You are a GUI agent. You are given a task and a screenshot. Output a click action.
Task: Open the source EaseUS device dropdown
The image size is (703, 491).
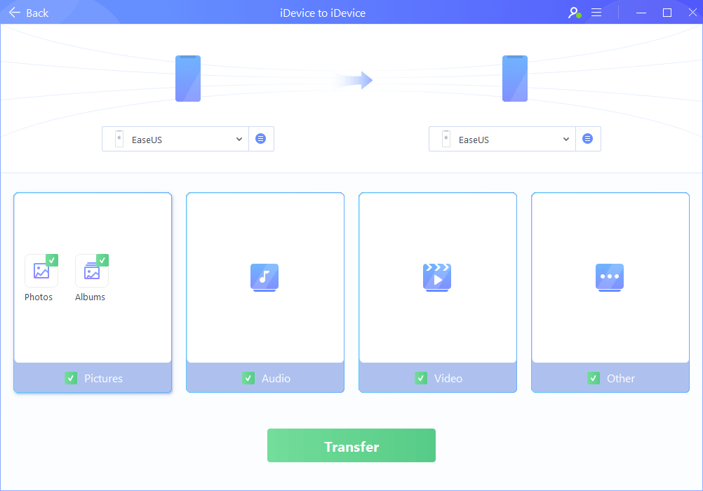tap(175, 139)
